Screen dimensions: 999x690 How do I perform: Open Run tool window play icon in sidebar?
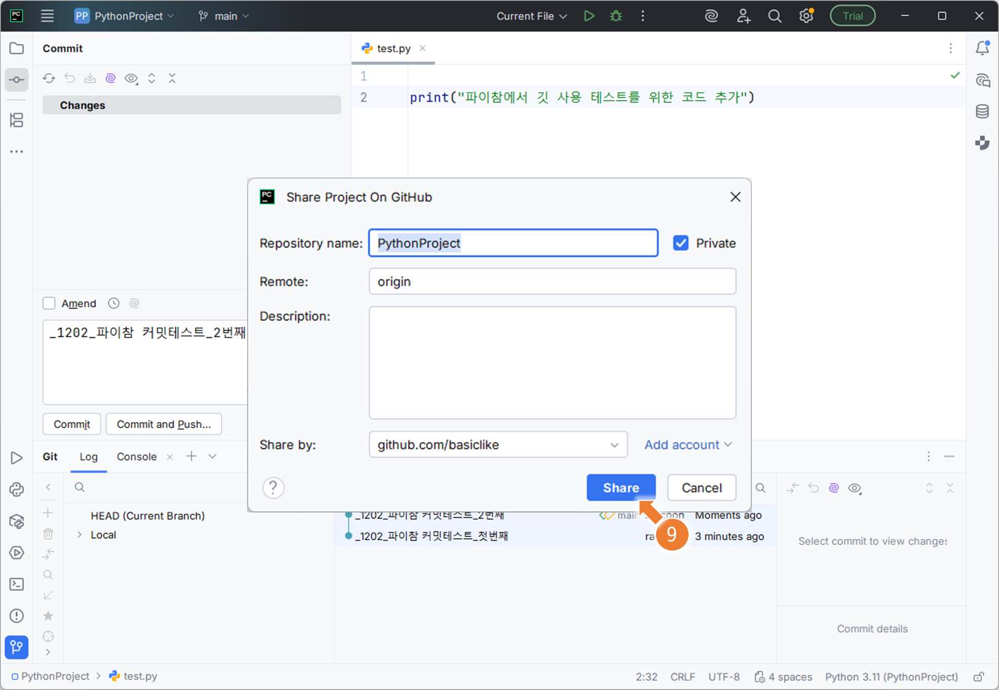click(17, 458)
